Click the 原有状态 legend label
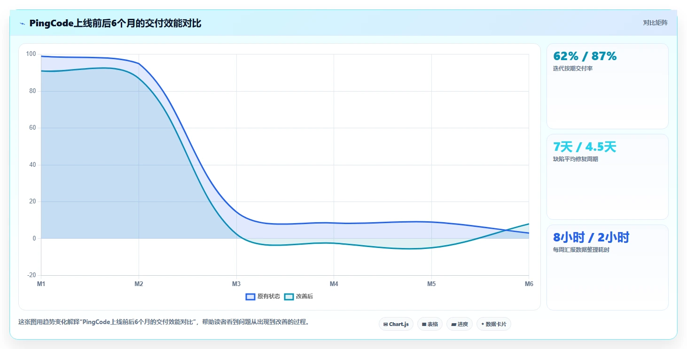 (268, 296)
